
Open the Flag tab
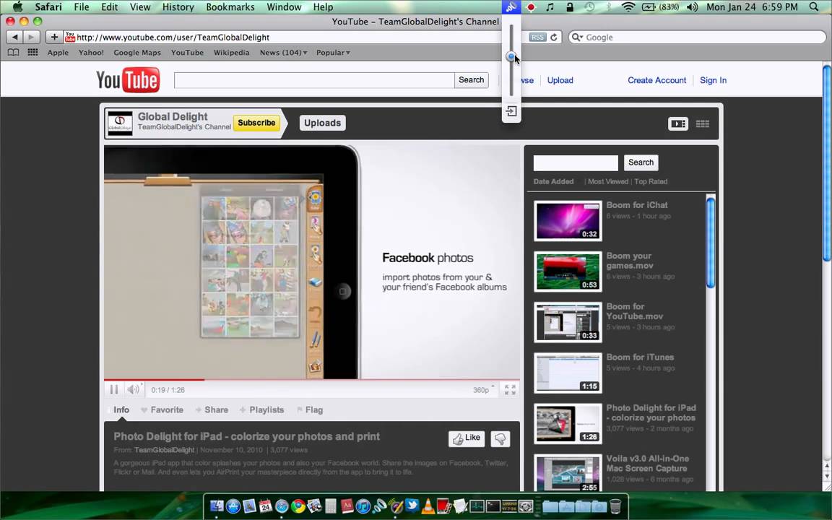(310, 409)
